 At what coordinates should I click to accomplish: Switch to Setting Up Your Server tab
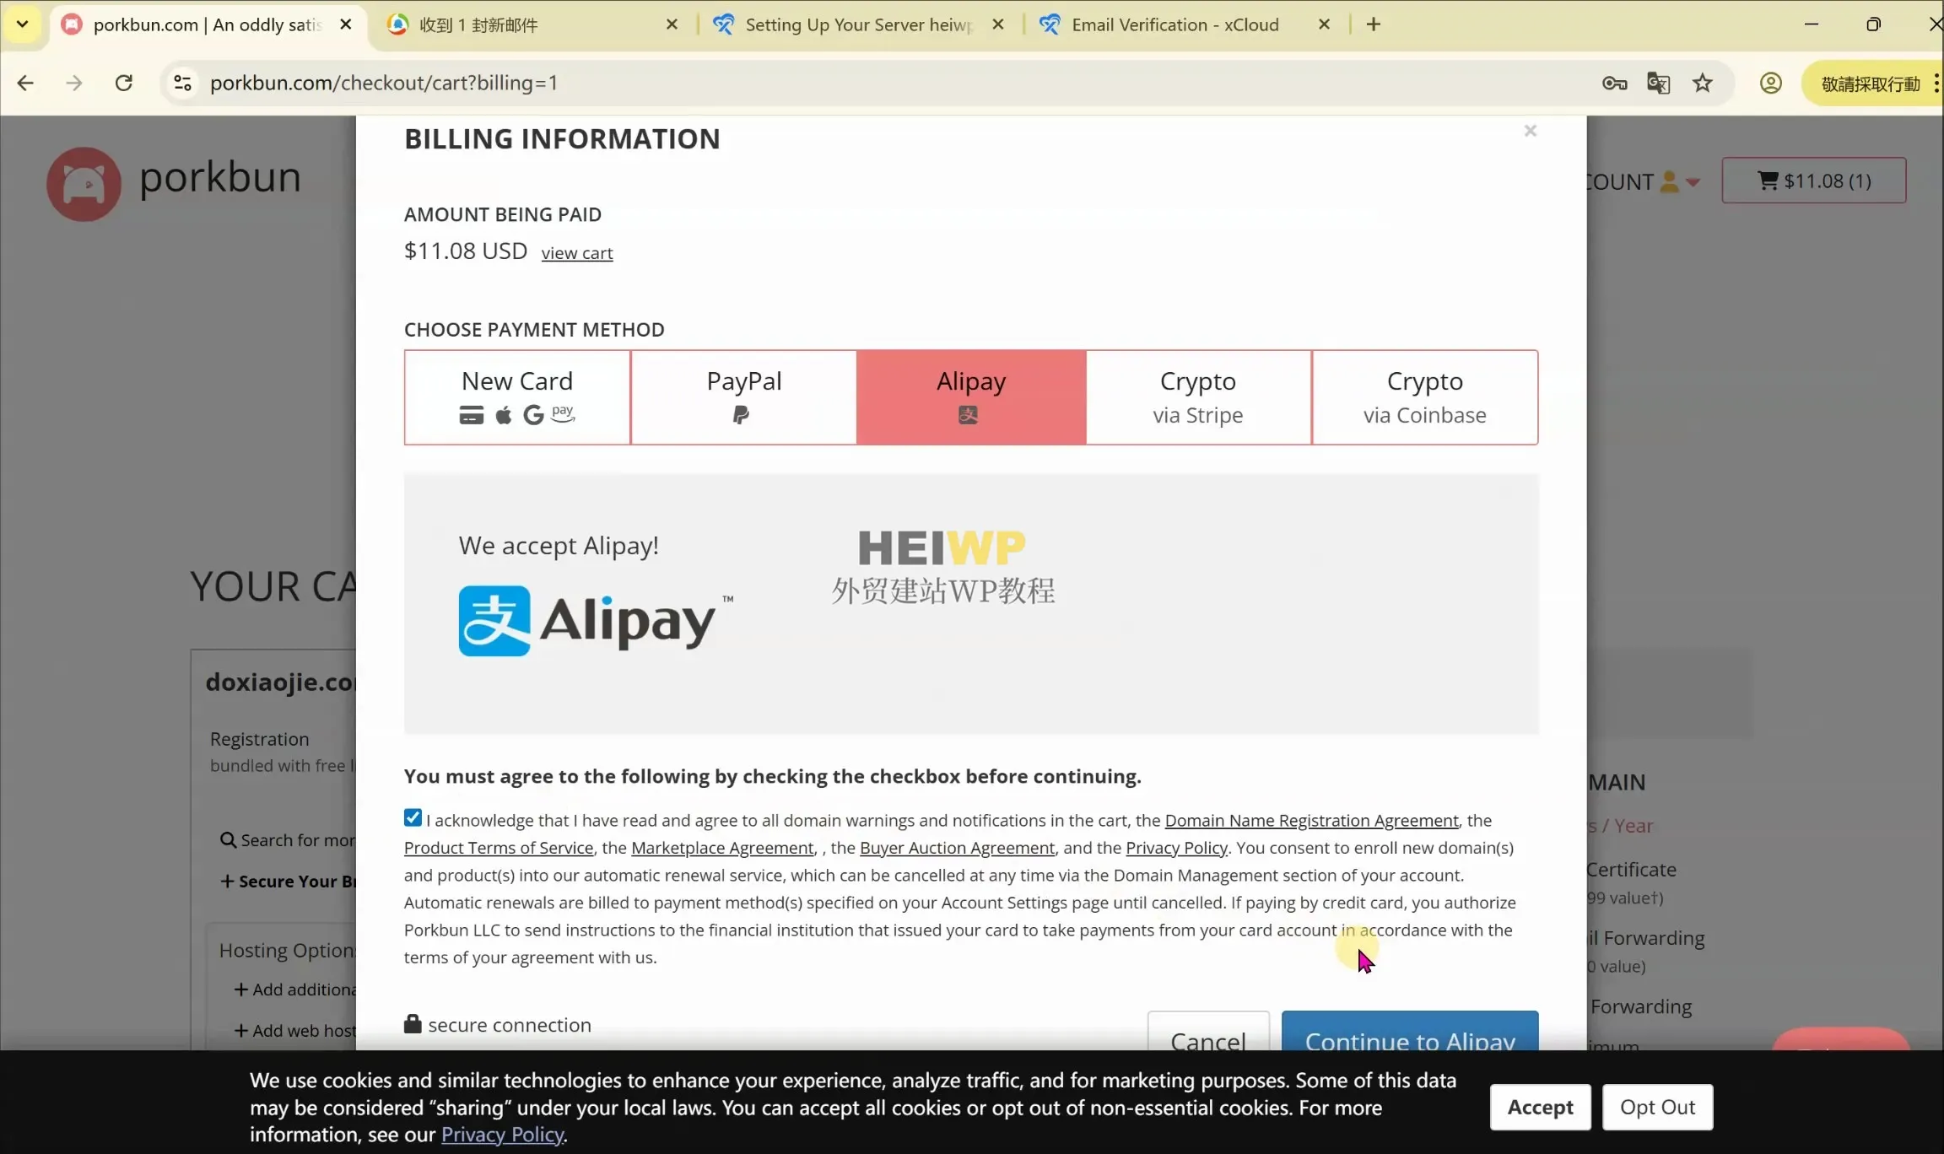[856, 24]
